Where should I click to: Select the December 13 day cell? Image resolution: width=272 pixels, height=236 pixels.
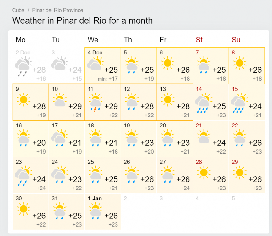pos(175,102)
